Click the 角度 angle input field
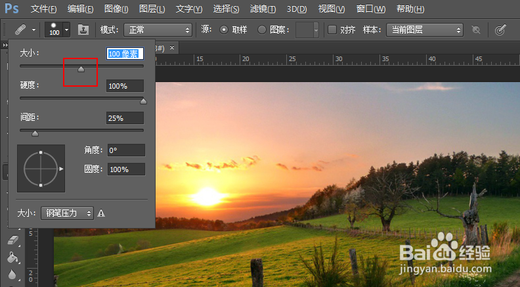Image resolution: width=520 pixels, height=287 pixels. [126, 150]
